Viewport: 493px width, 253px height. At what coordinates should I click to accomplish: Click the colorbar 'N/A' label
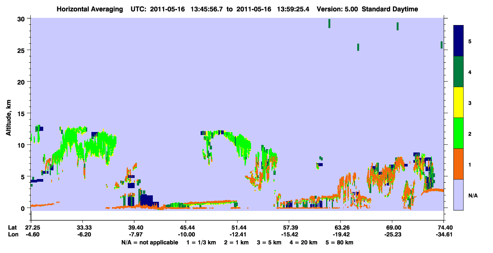[x=473, y=195]
